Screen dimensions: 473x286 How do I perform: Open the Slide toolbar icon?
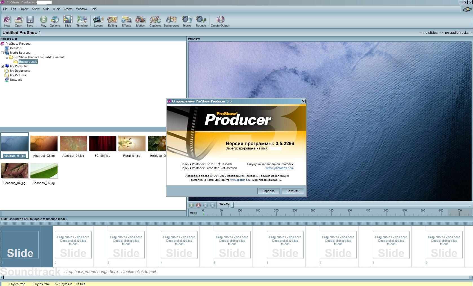(x=68, y=21)
